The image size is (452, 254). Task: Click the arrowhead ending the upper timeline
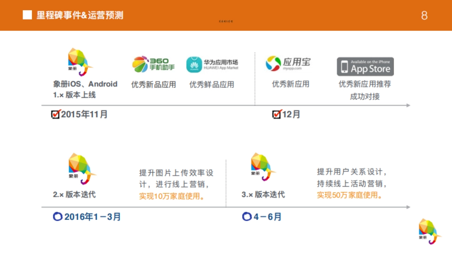click(x=408, y=106)
